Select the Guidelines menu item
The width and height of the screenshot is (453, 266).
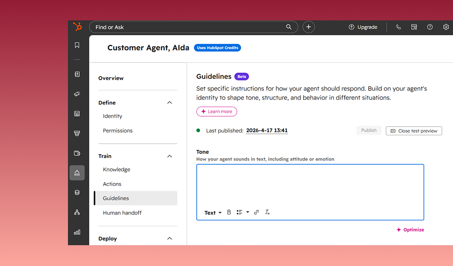[136, 198]
